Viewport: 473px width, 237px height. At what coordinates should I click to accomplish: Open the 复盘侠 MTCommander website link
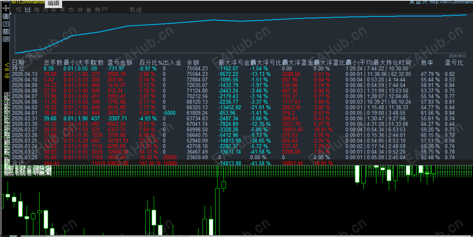[441, 2]
